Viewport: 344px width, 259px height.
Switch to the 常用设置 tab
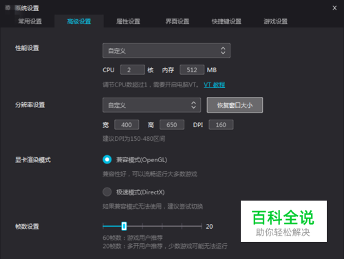click(x=30, y=21)
